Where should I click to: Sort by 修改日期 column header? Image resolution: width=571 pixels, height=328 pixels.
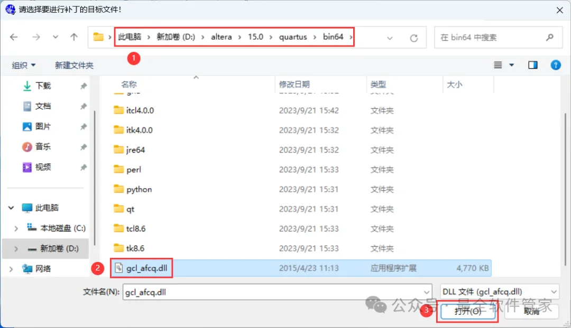point(294,85)
